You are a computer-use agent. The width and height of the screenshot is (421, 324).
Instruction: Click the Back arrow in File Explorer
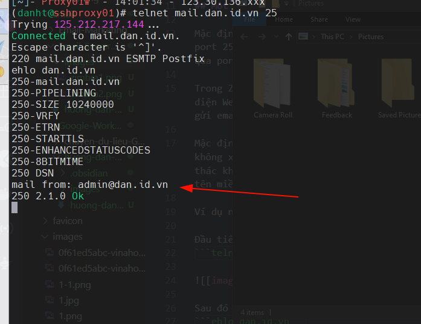[245, 37]
